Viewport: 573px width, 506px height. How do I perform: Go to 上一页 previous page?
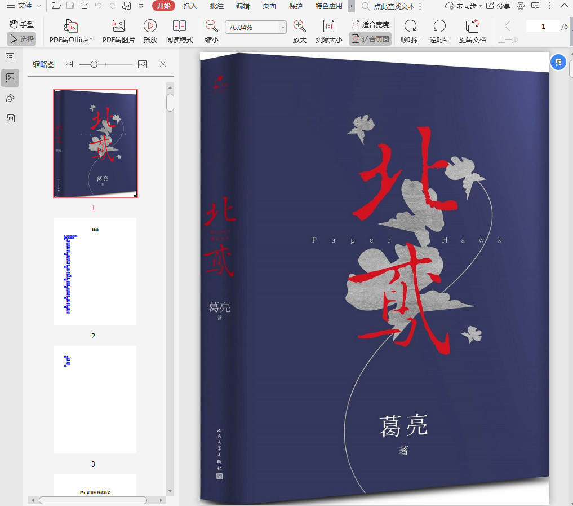(508, 32)
